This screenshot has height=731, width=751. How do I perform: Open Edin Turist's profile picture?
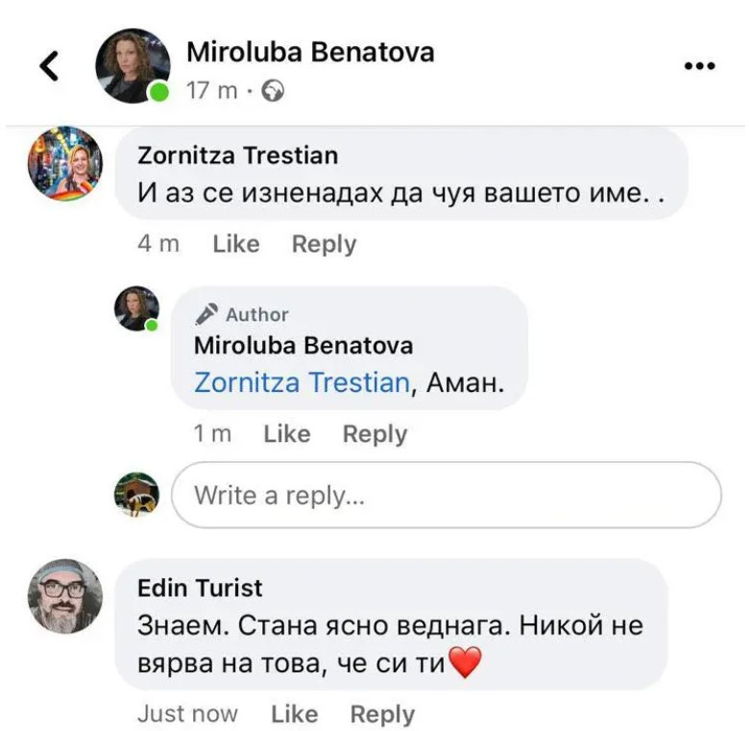pyautogui.click(x=64, y=597)
